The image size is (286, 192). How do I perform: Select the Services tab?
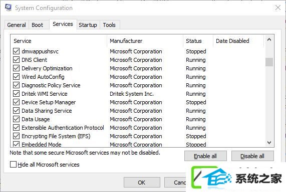[63, 24]
